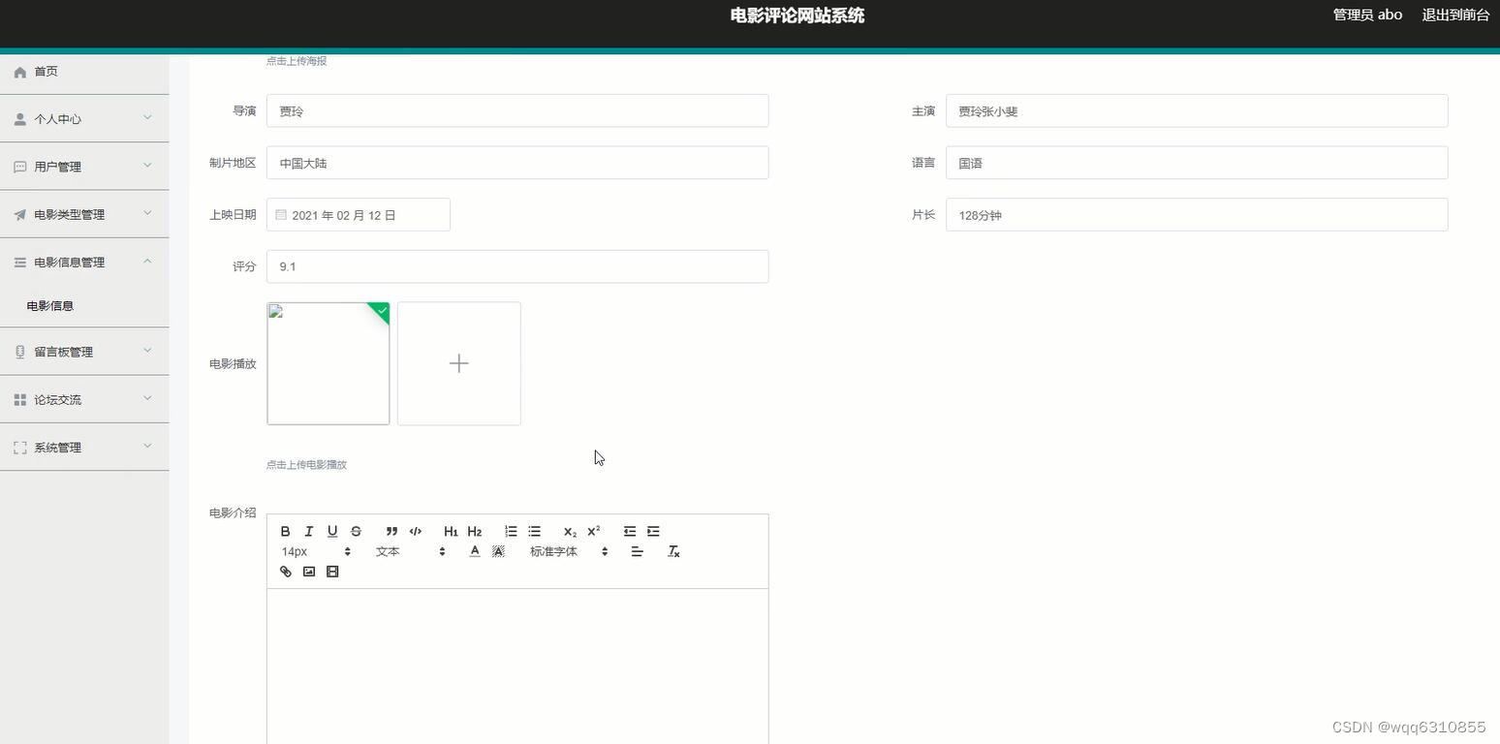Open the 标准字体 font family dropdown

(569, 551)
